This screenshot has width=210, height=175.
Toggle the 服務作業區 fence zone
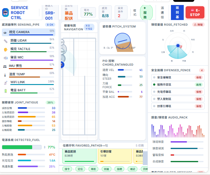coord(178,85)
